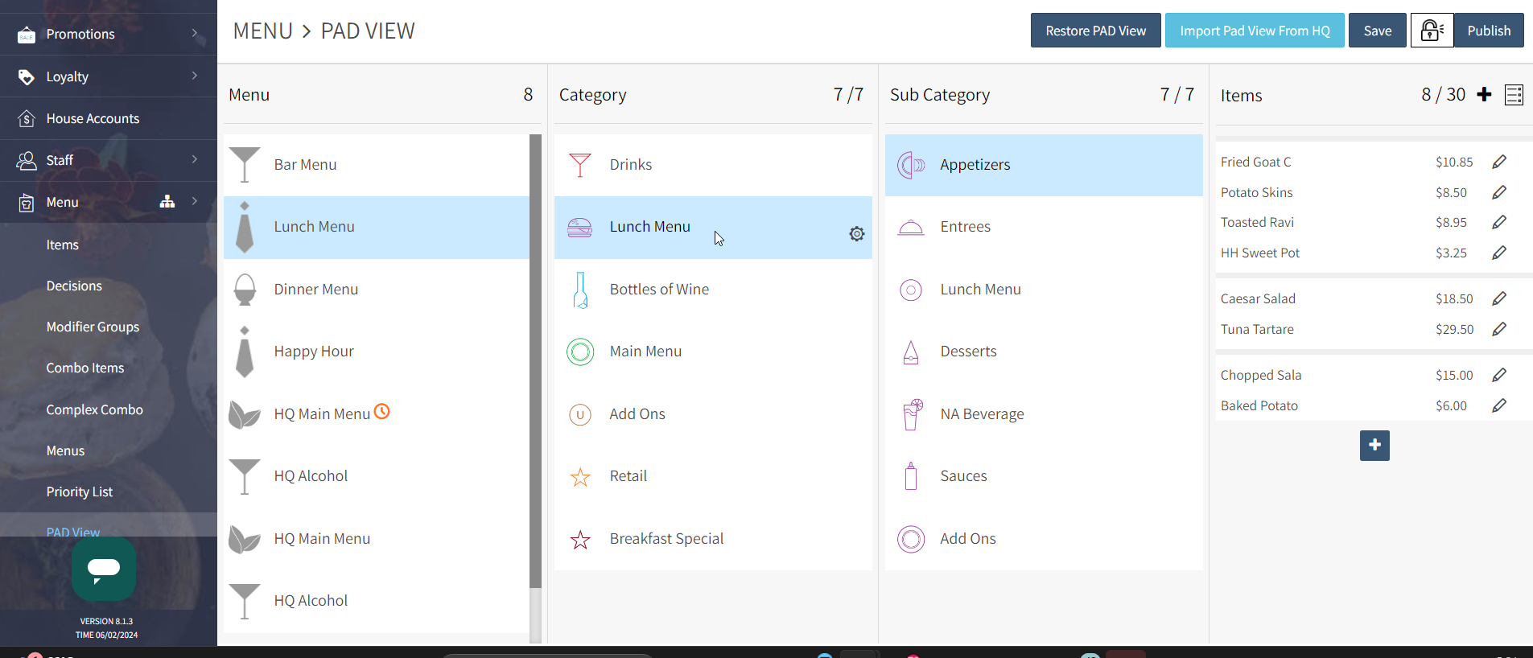Edit the Fried Goat C item pencil

(1499, 162)
